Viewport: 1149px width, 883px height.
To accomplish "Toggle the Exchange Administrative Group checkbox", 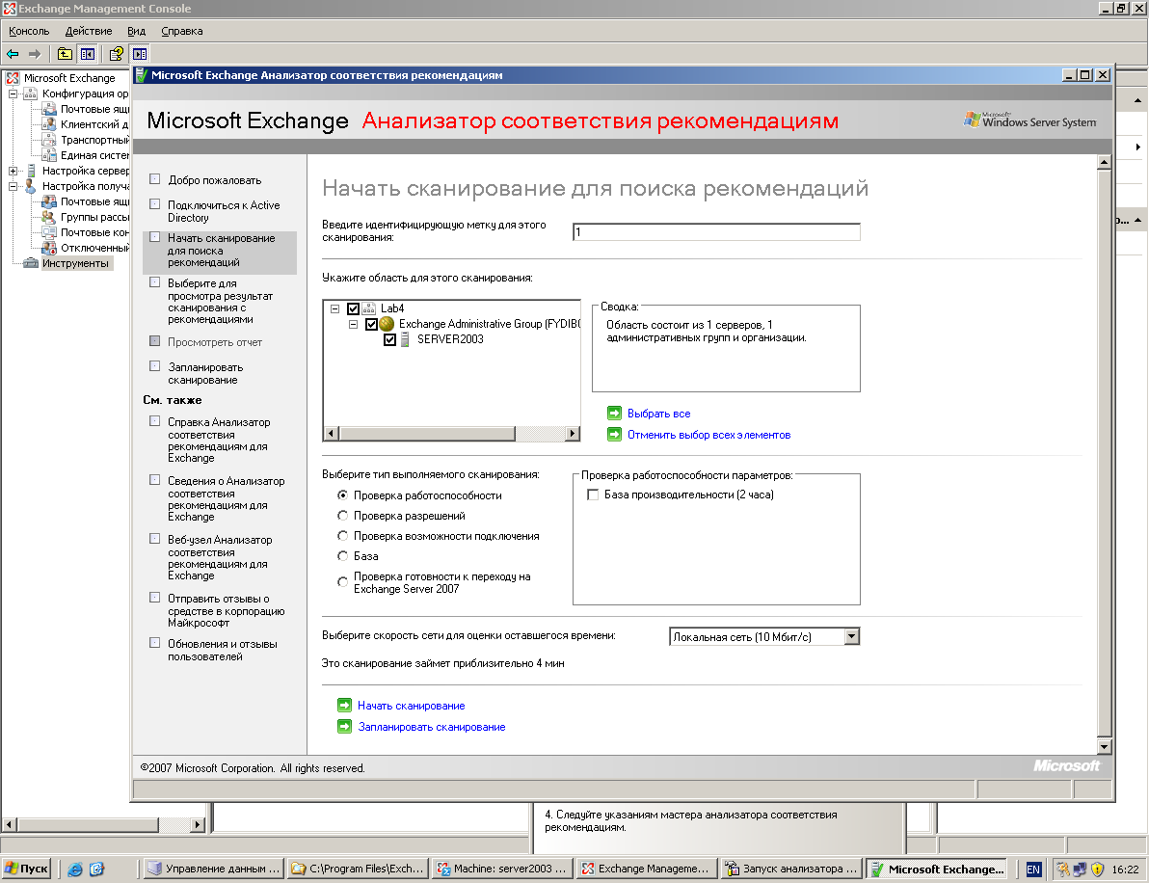I will [x=371, y=324].
